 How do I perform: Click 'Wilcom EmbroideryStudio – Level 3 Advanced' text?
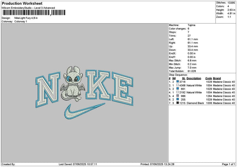28,8
